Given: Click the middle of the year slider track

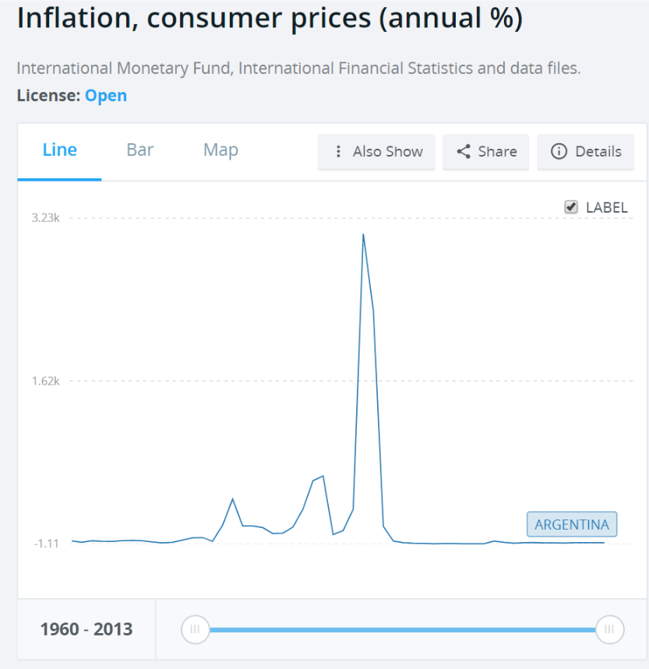Looking at the screenshot, I should (x=402, y=629).
